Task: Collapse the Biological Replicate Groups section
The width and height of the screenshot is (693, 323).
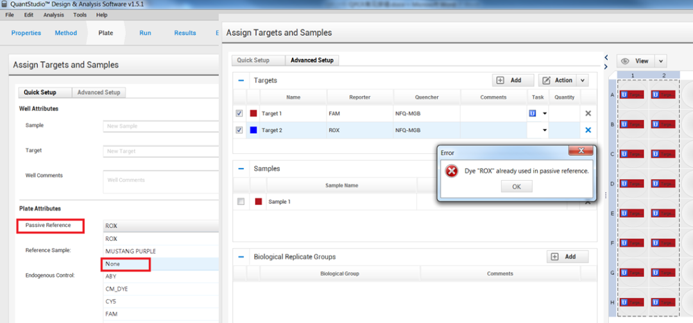Action: (x=241, y=257)
